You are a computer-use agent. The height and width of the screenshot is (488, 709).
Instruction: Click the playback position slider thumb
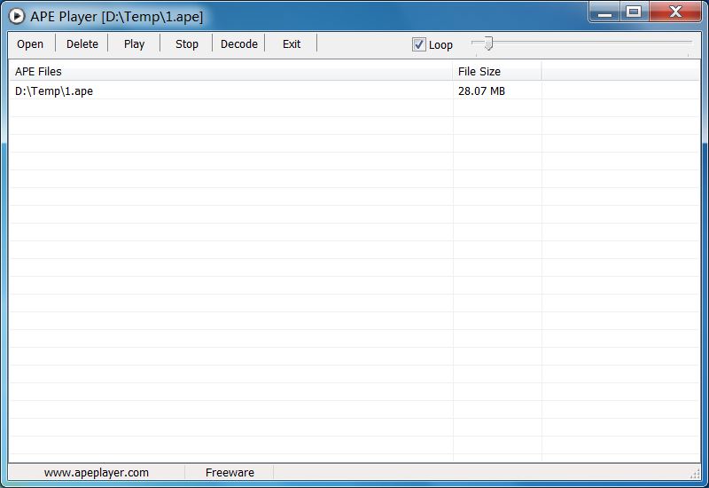click(488, 43)
